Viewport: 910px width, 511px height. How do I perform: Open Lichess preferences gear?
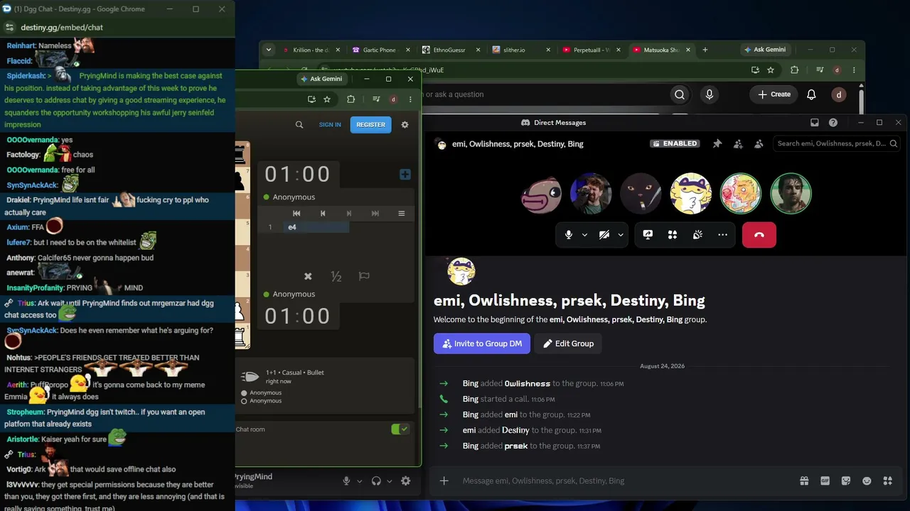[405, 125]
